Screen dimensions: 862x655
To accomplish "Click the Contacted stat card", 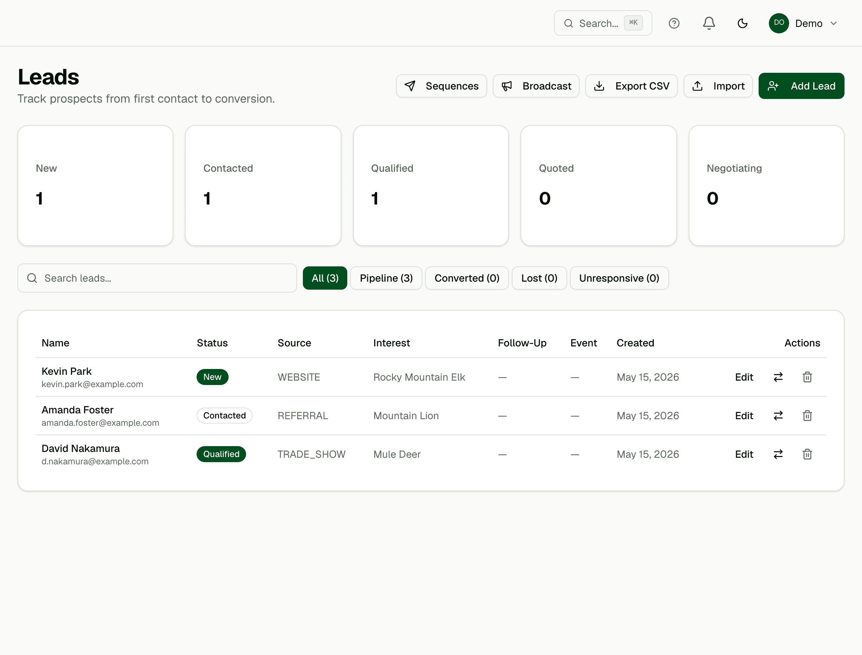I will 263,186.
